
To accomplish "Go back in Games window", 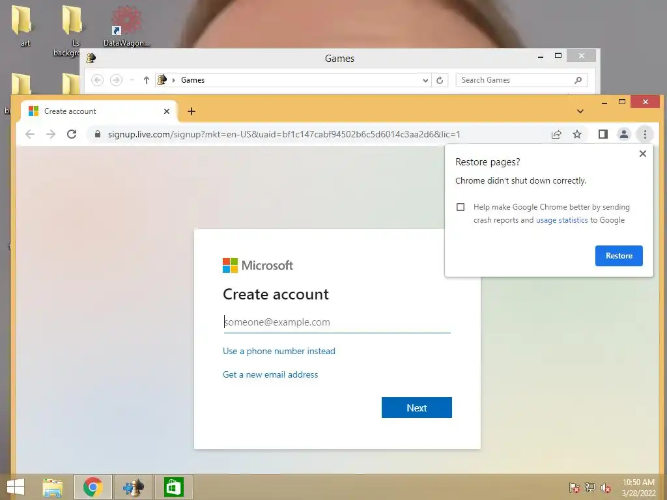I will 98,80.
